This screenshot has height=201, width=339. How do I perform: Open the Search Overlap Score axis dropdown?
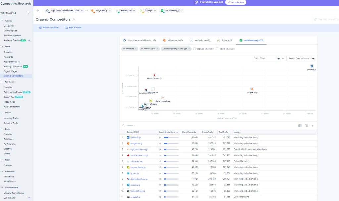(301, 58)
